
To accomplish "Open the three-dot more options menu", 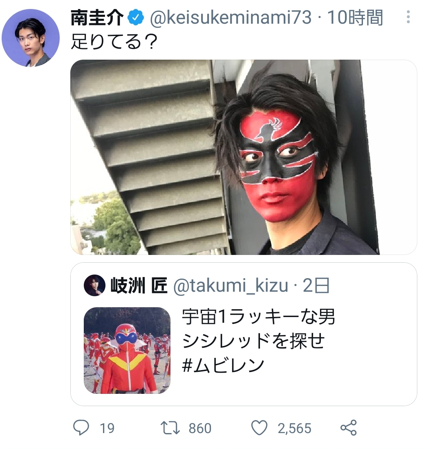I will [x=408, y=17].
